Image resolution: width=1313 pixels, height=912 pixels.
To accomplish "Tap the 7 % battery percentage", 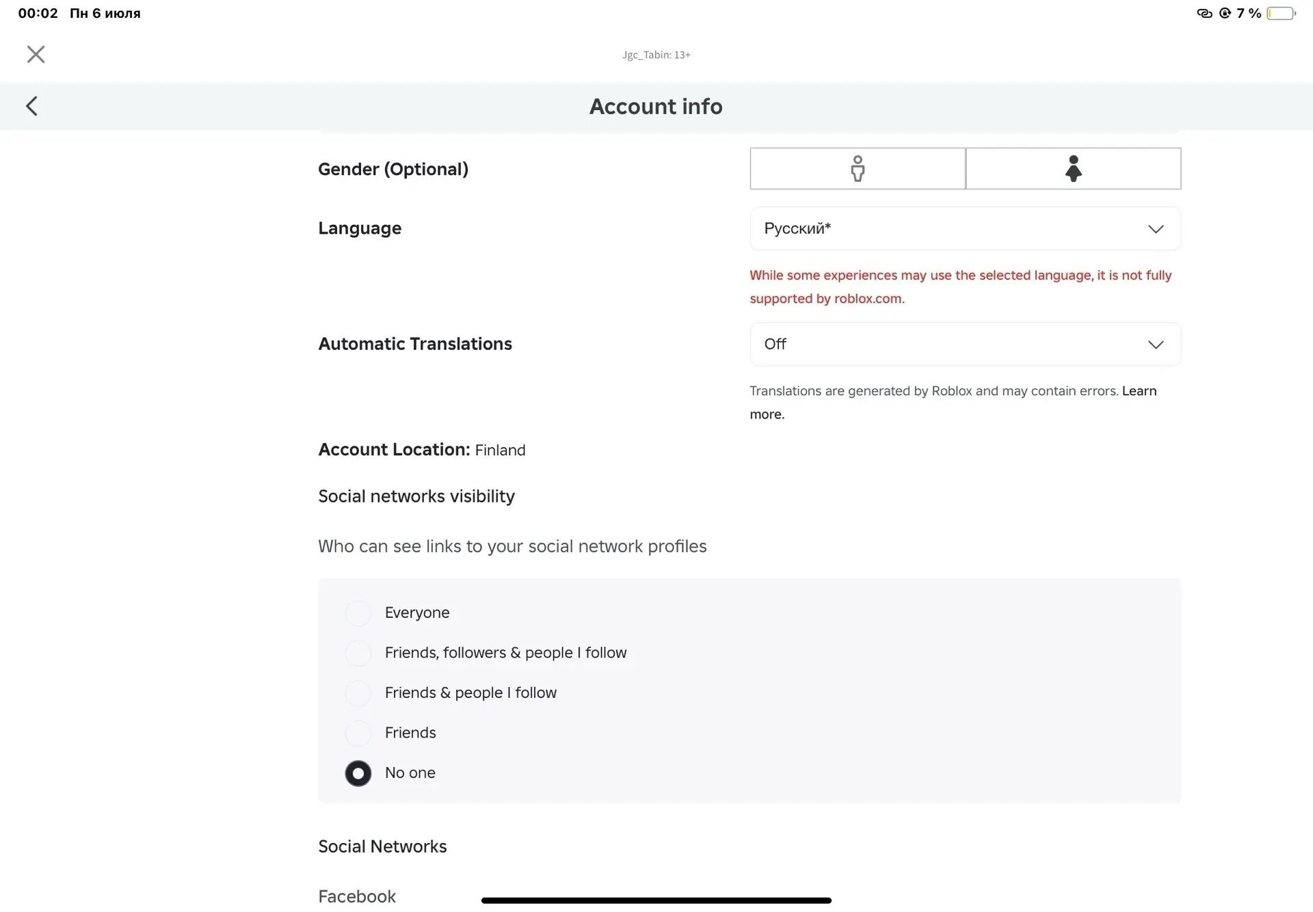I will [x=1249, y=13].
